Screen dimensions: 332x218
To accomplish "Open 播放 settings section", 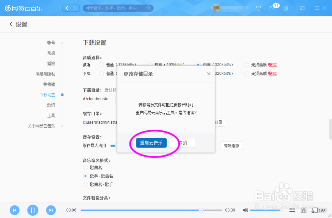I will pos(51,63).
